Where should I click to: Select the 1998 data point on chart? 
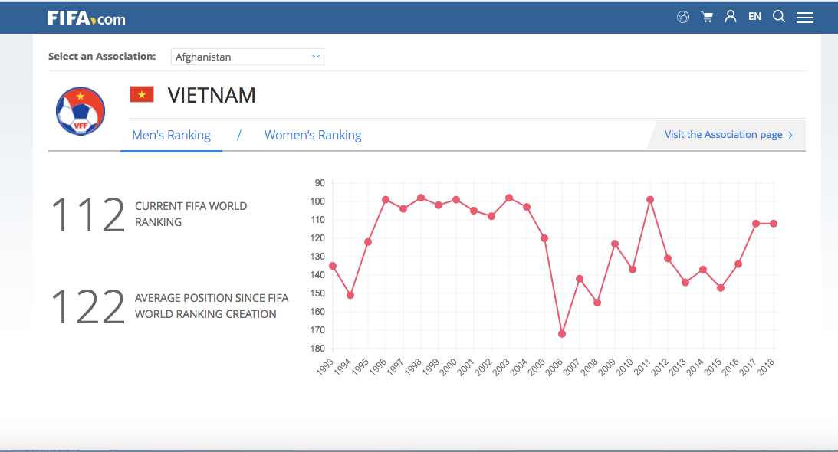tap(421, 198)
